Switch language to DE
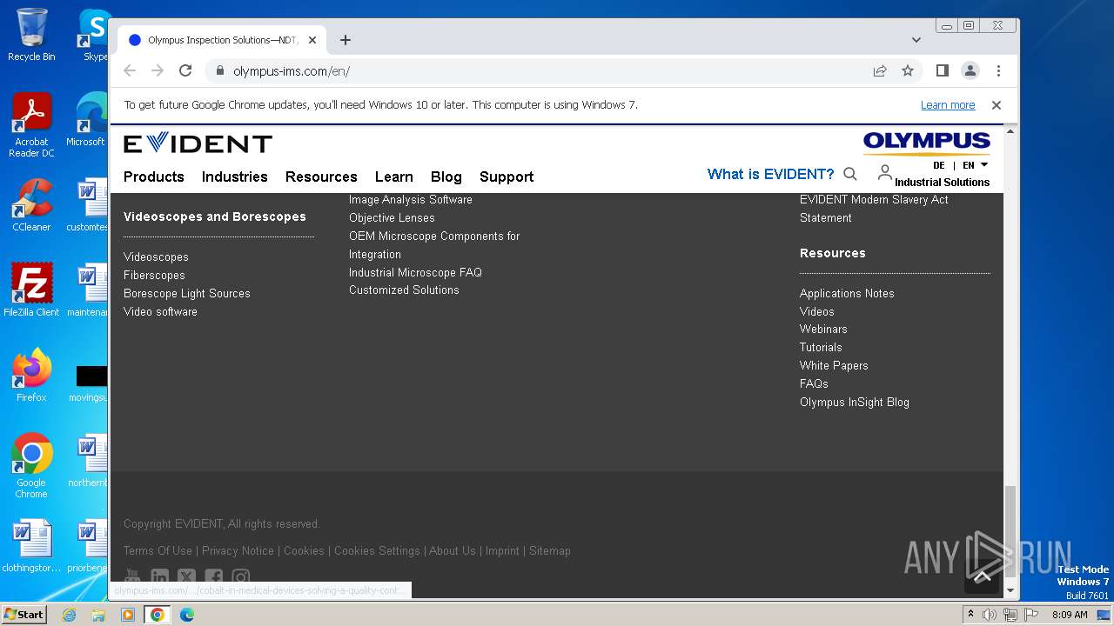This screenshot has height=626, width=1114. 939,165
